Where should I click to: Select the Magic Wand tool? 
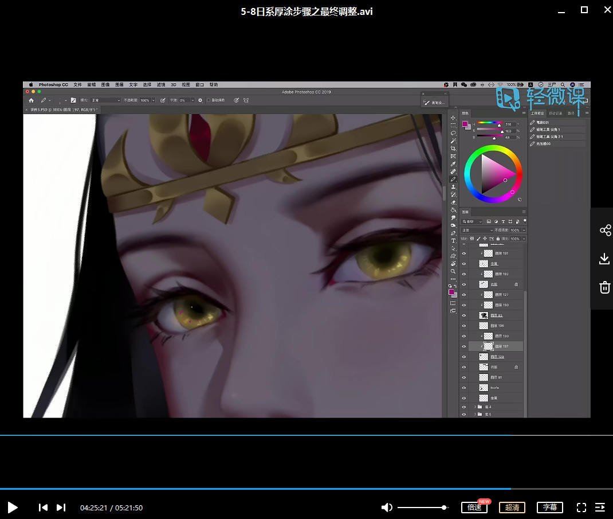point(453,141)
